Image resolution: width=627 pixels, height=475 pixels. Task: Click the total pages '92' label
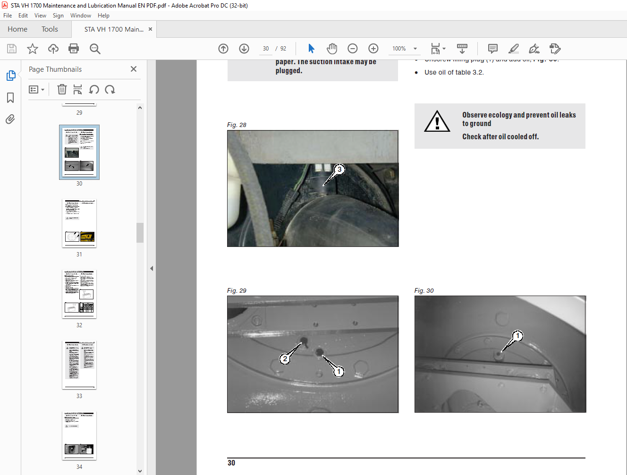[x=283, y=49]
